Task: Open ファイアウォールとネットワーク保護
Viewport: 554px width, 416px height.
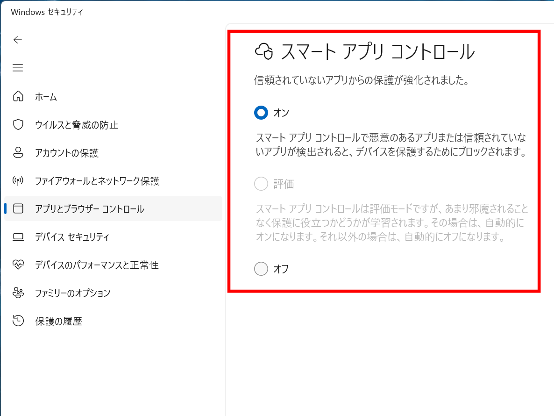Action: (113, 181)
